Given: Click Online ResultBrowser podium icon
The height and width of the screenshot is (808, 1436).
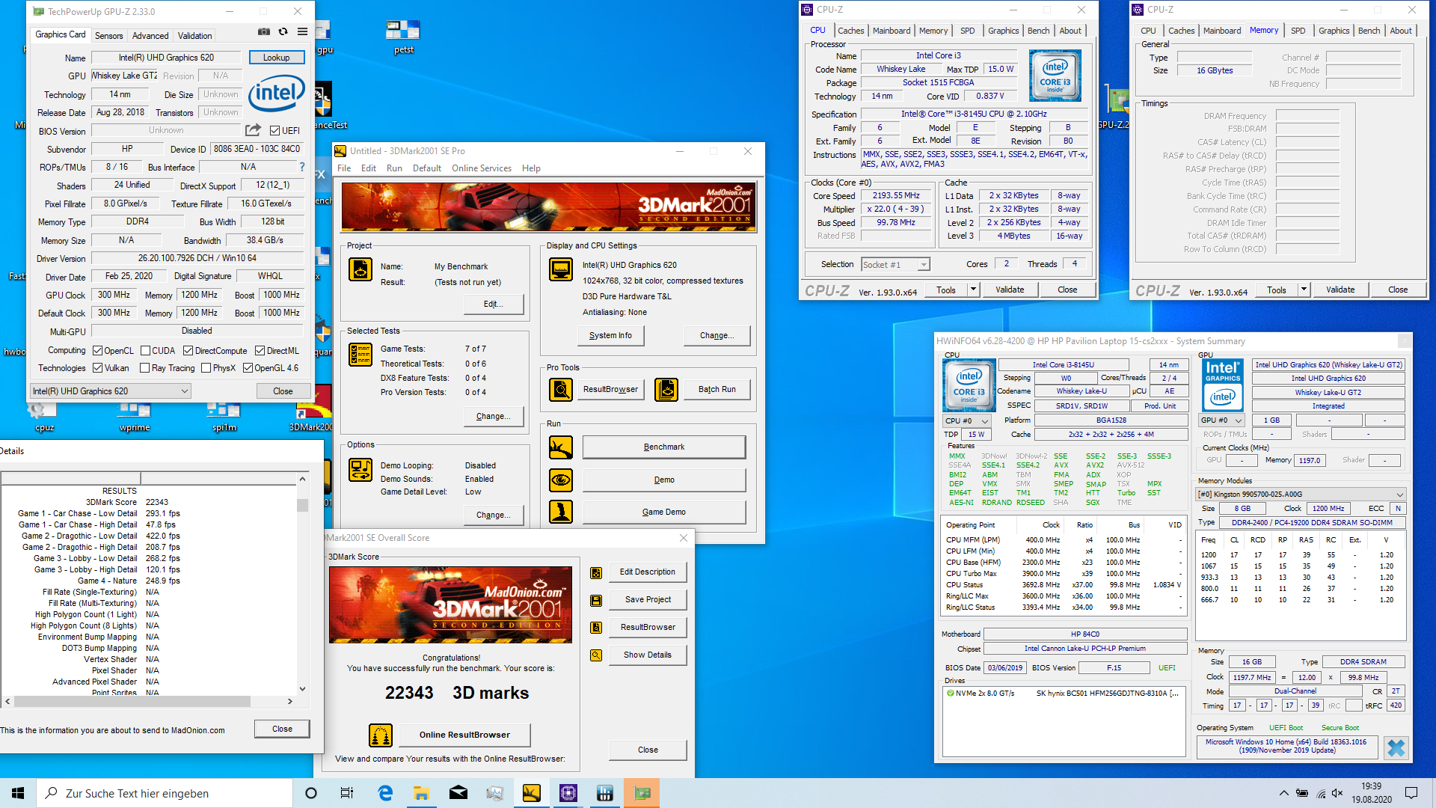Looking at the screenshot, I should click(x=381, y=735).
